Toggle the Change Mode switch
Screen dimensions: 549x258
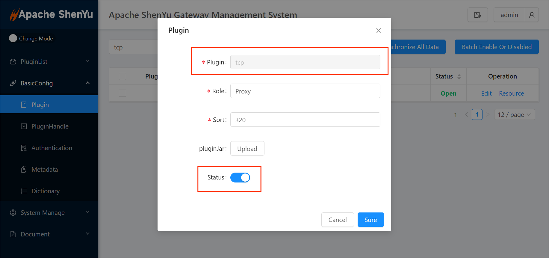[13, 38]
